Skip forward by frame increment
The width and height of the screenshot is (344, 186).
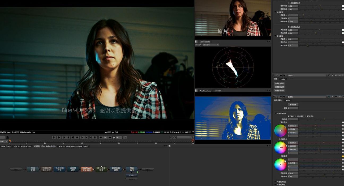[x=110, y=137]
